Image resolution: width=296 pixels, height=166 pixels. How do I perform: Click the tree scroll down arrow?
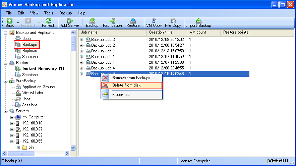tap(73, 148)
